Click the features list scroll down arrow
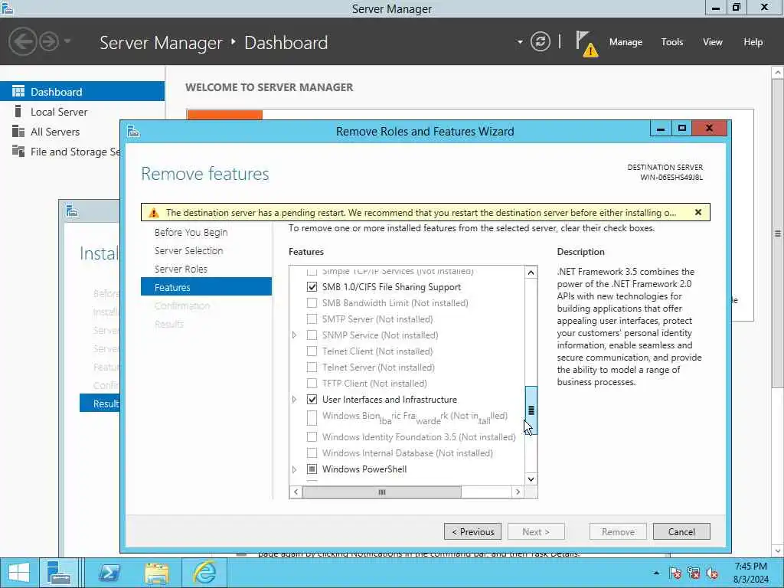Screen dimensions: 784x588 coord(531,479)
